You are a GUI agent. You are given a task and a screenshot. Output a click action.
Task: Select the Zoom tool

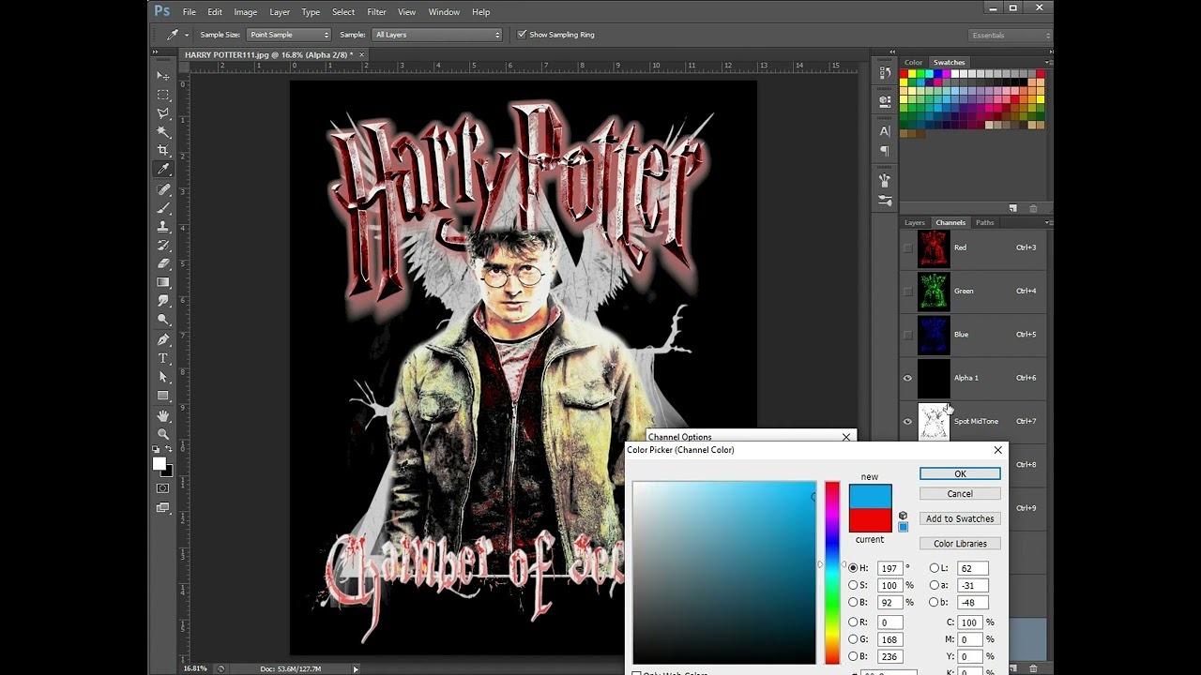coord(163,434)
